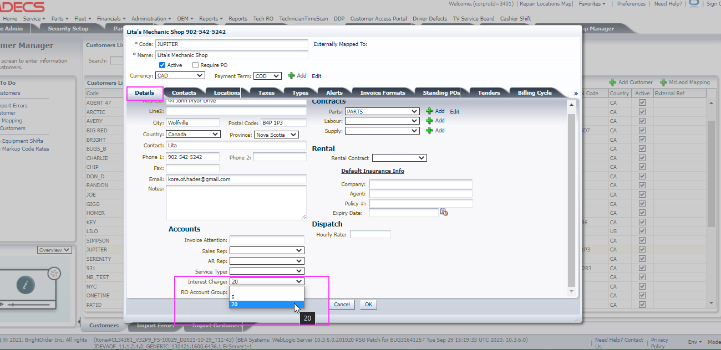Select 5 in Interest Charge list
This screenshot has height=350, width=721.
click(x=266, y=297)
